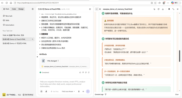The width and height of the screenshot is (182, 98).
Task: Click the element select icon in preview toolbar
Action: 154,9
